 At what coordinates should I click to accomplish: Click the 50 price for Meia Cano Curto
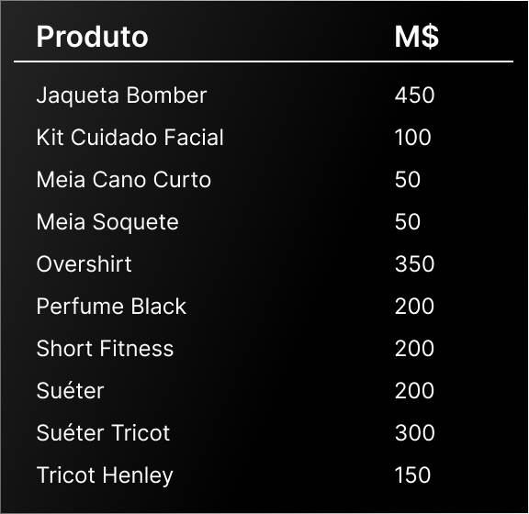pos(408,179)
